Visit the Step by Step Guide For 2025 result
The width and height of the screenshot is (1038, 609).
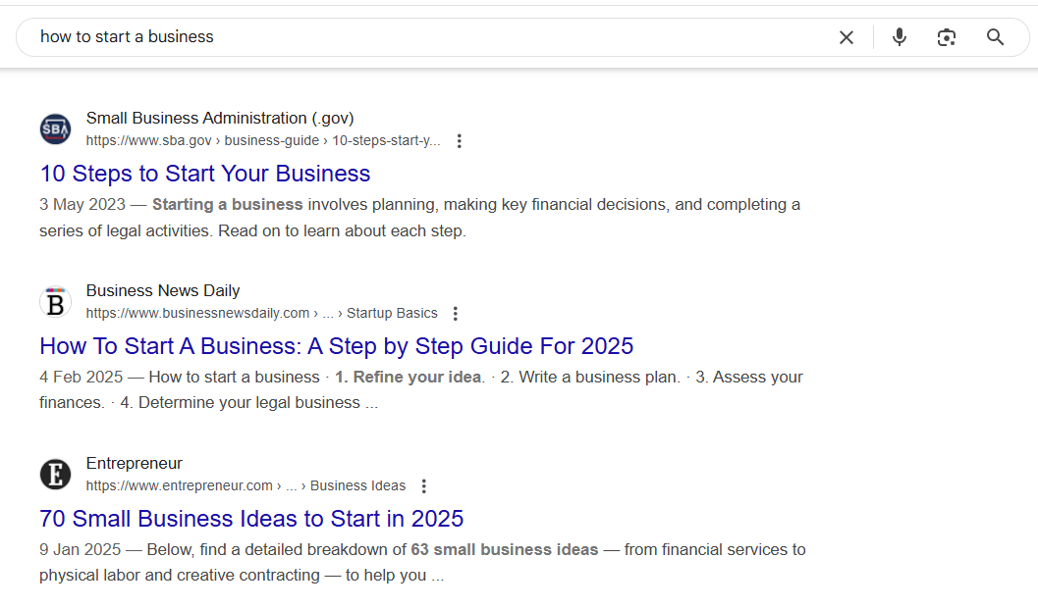coord(336,346)
